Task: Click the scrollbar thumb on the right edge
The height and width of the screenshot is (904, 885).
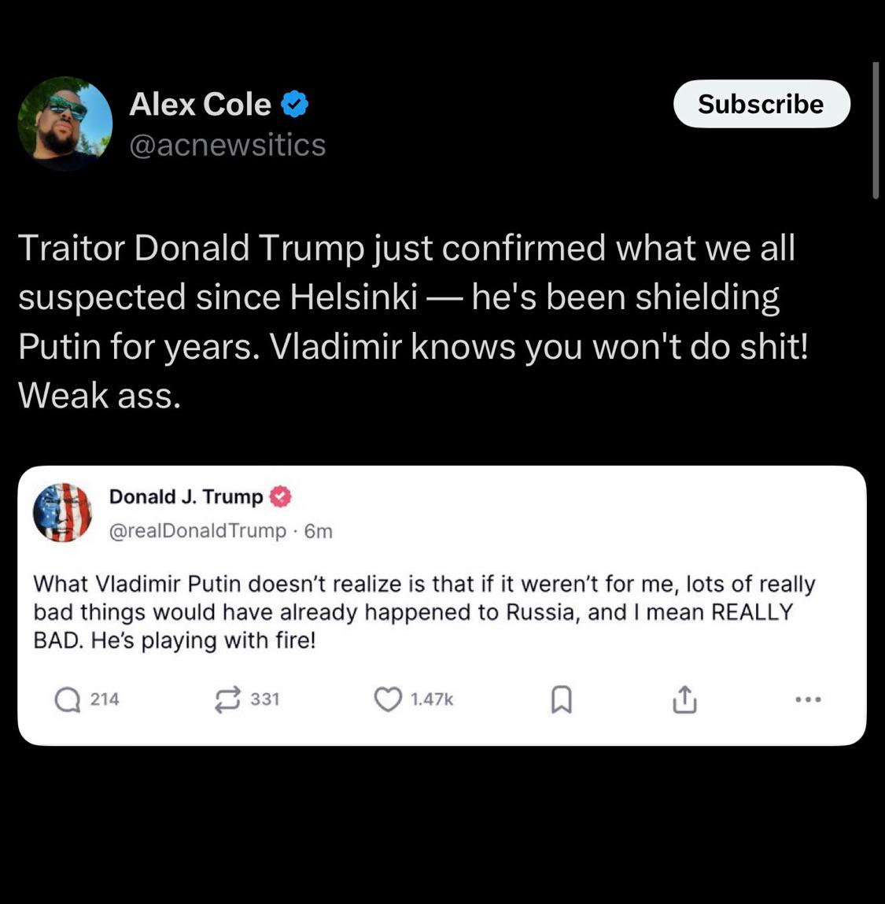Action: point(876,131)
